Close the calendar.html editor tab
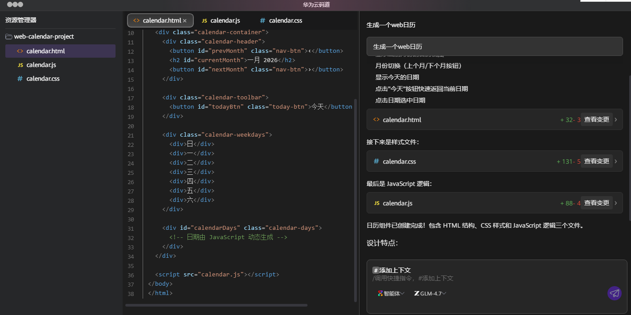The height and width of the screenshot is (315, 631). [185, 20]
